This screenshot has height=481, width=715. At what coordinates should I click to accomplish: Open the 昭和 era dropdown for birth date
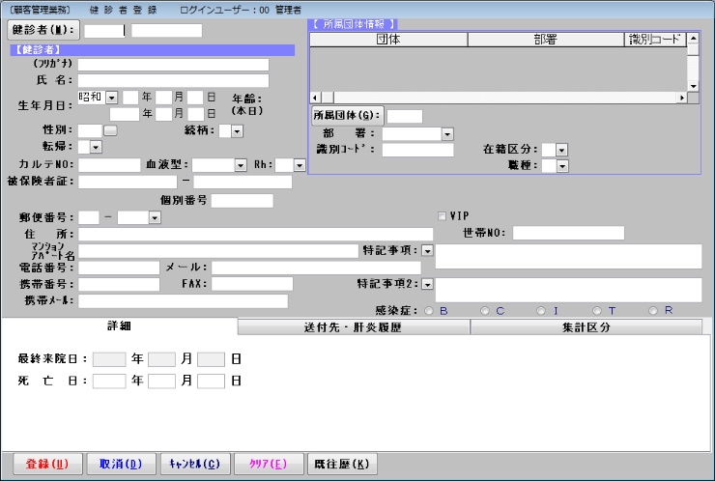click(x=111, y=98)
